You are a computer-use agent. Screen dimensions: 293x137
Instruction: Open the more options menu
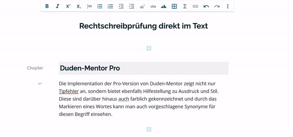point(227,6)
